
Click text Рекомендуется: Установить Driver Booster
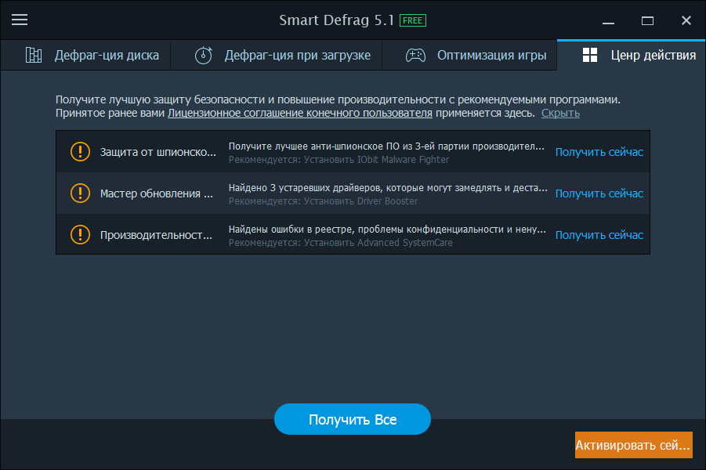click(x=323, y=201)
